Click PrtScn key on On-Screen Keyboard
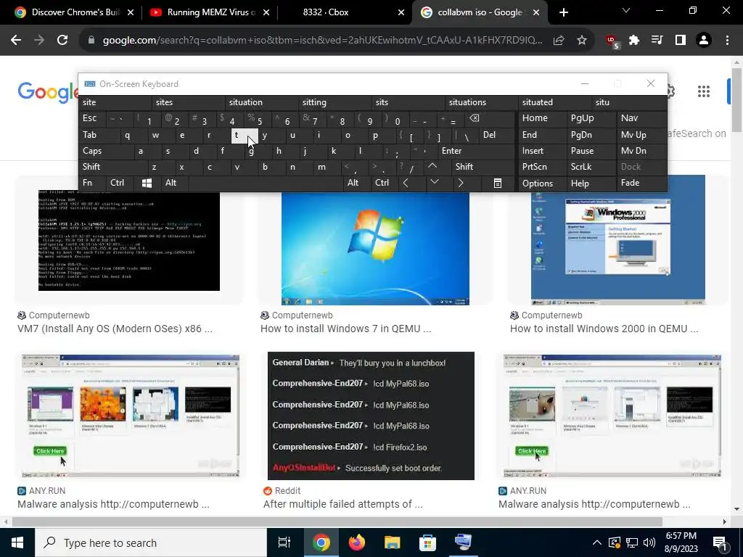Screen dimensions: 743x557 541,167
